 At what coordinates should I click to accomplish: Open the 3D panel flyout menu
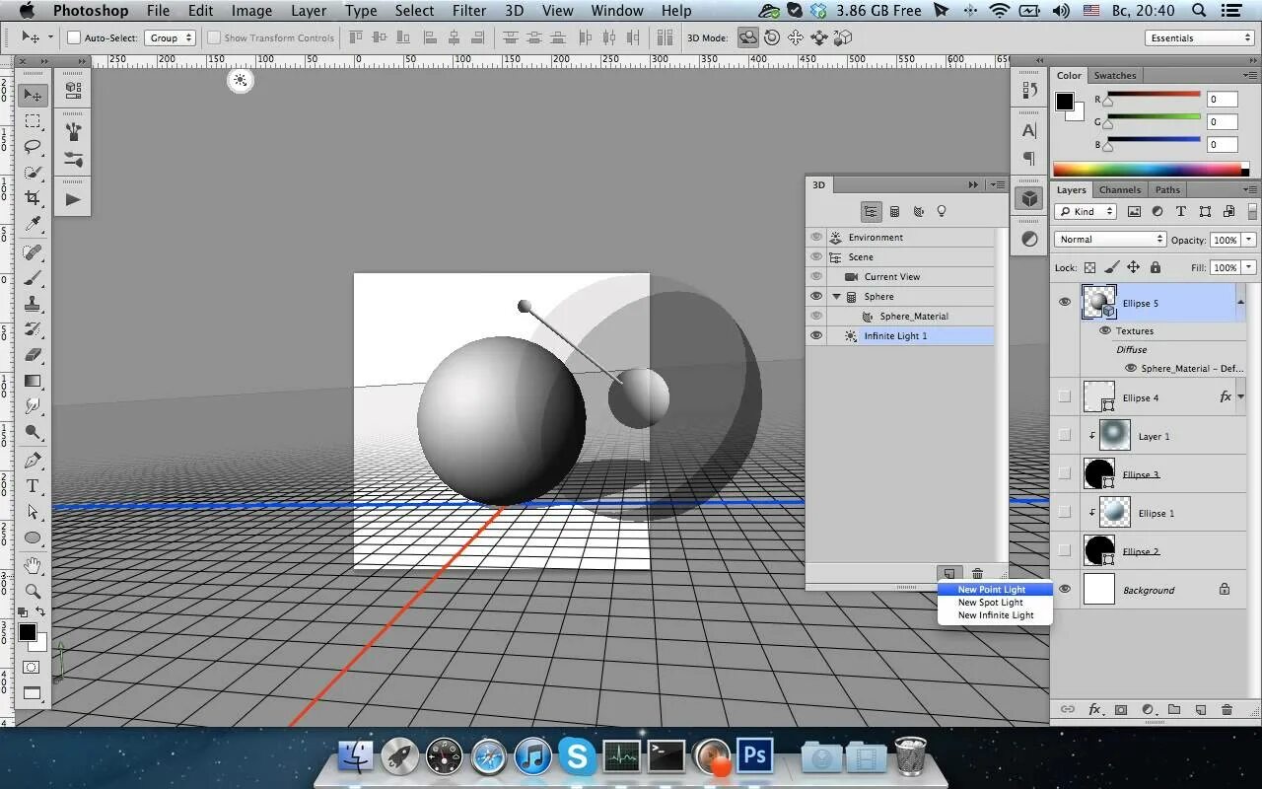coord(997,184)
